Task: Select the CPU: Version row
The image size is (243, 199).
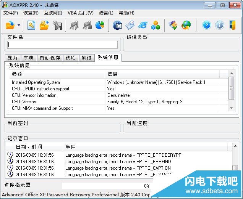Action: tap(118, 102)
